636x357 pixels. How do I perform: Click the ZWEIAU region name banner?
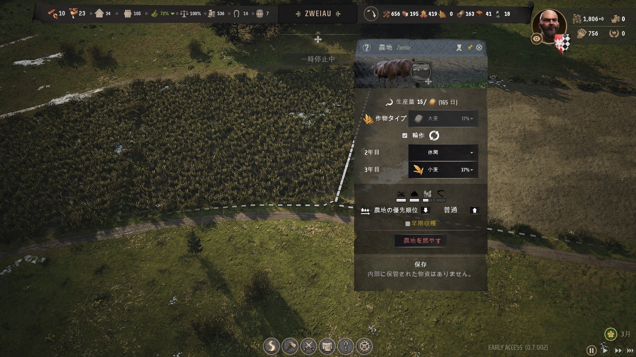tap(318, 14)
